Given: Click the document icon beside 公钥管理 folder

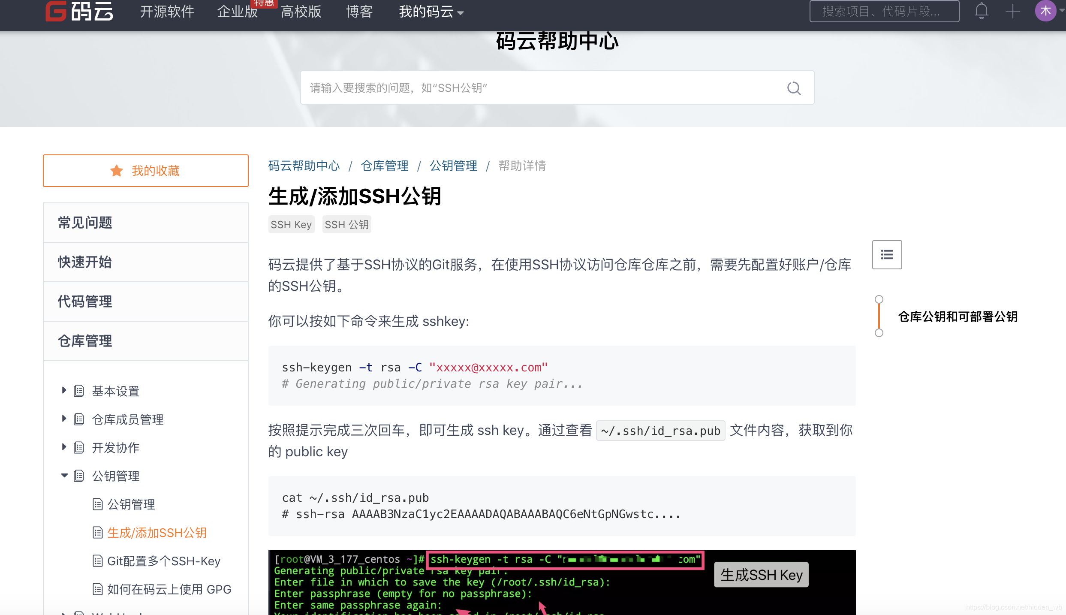Looking at the screenshot, I should pyautogui.click(x=79, y=476).
